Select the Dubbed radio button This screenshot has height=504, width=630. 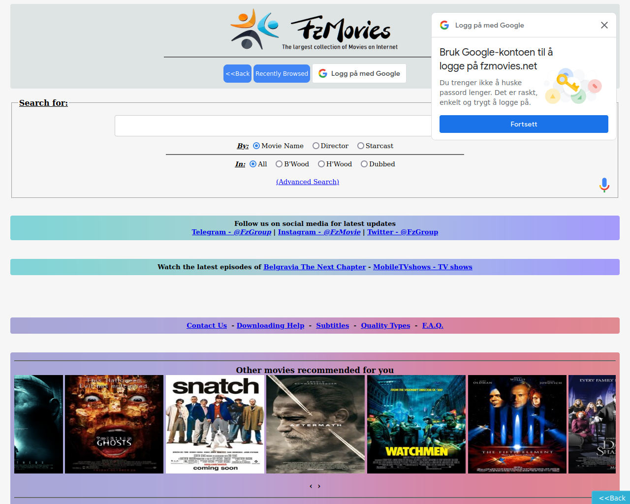coord(364,164)
